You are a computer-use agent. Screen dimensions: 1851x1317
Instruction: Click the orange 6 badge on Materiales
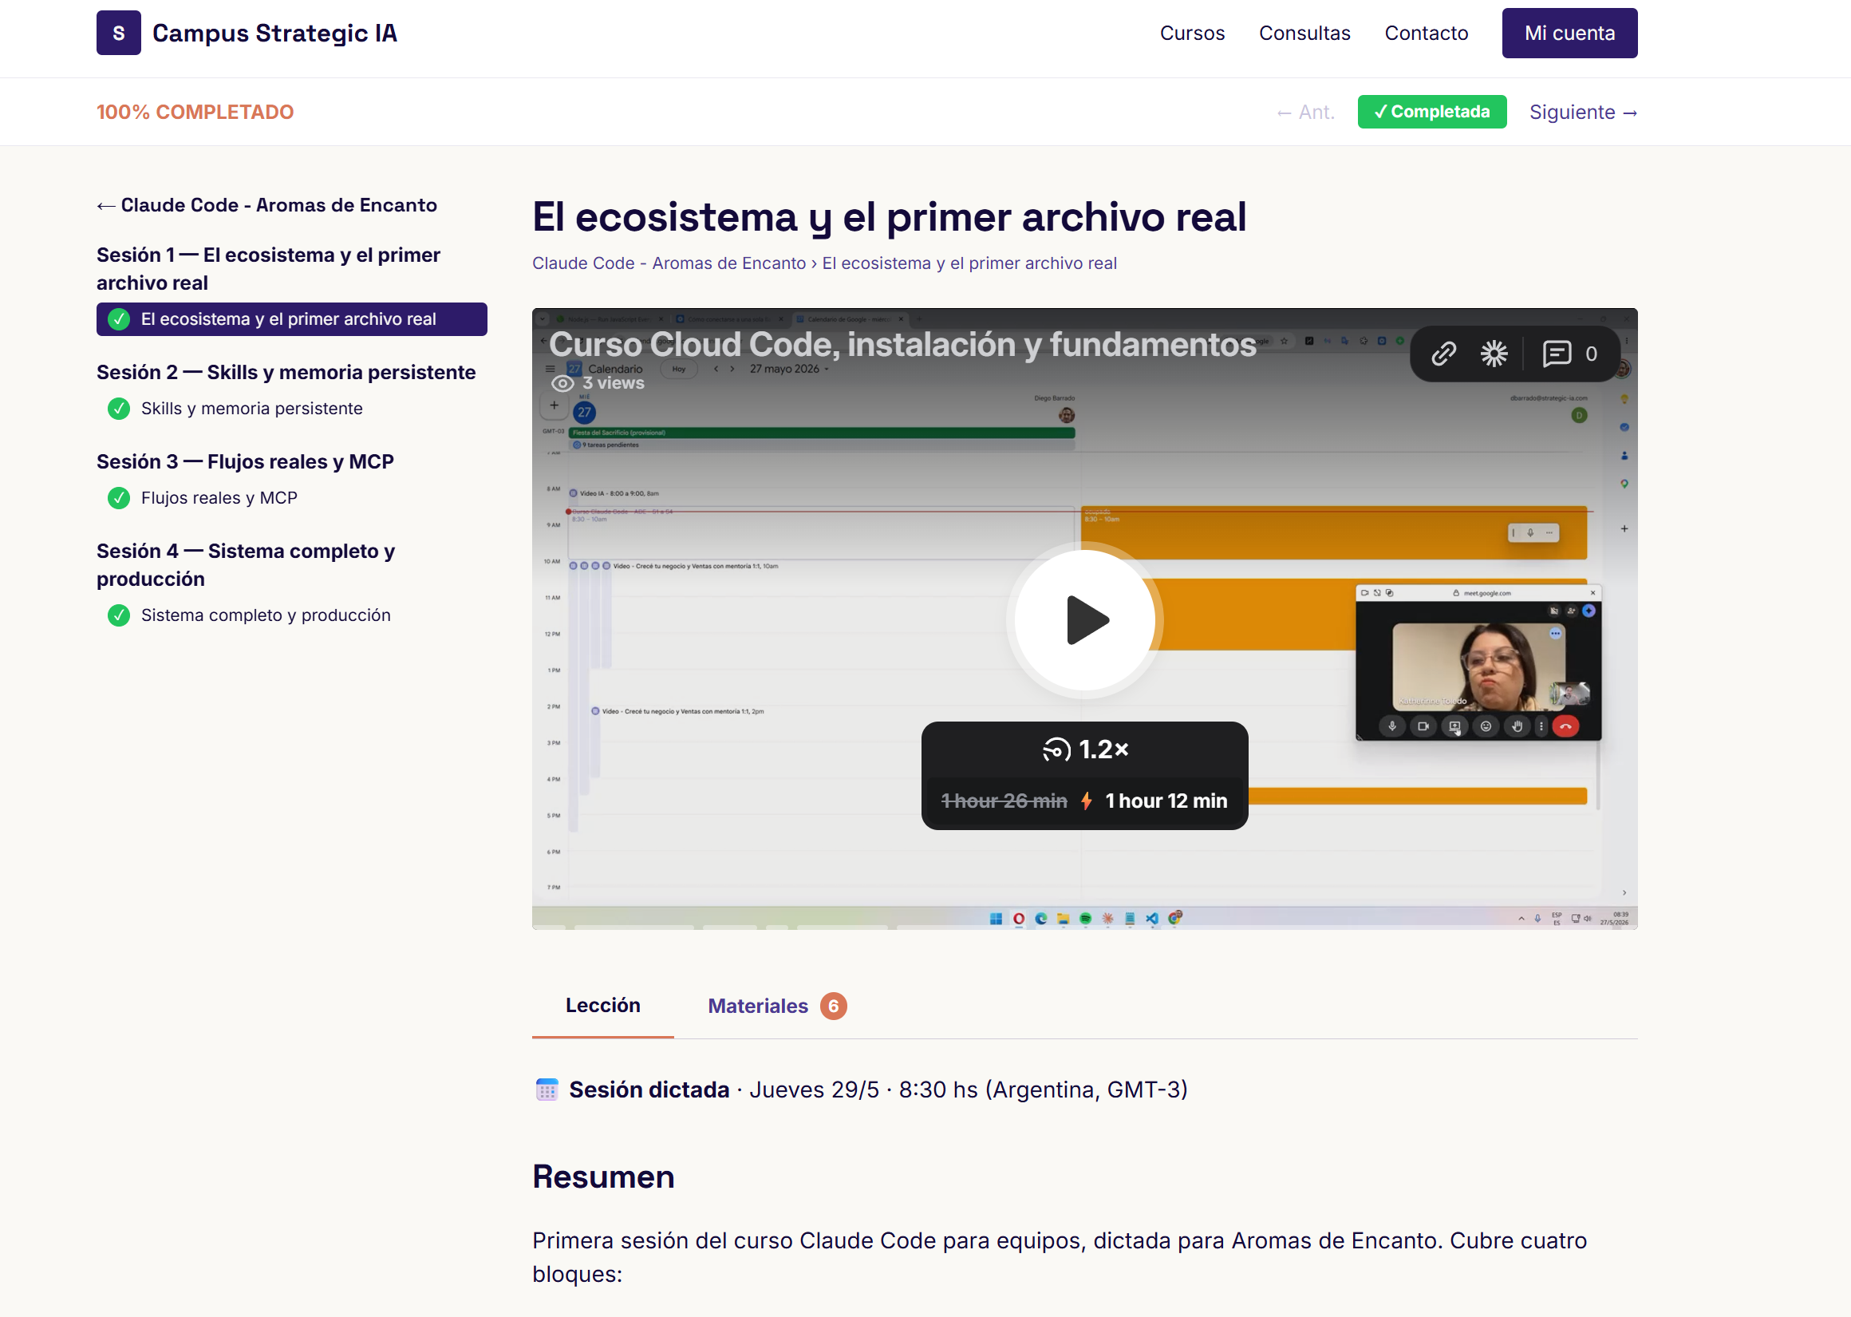(833, 1006)
